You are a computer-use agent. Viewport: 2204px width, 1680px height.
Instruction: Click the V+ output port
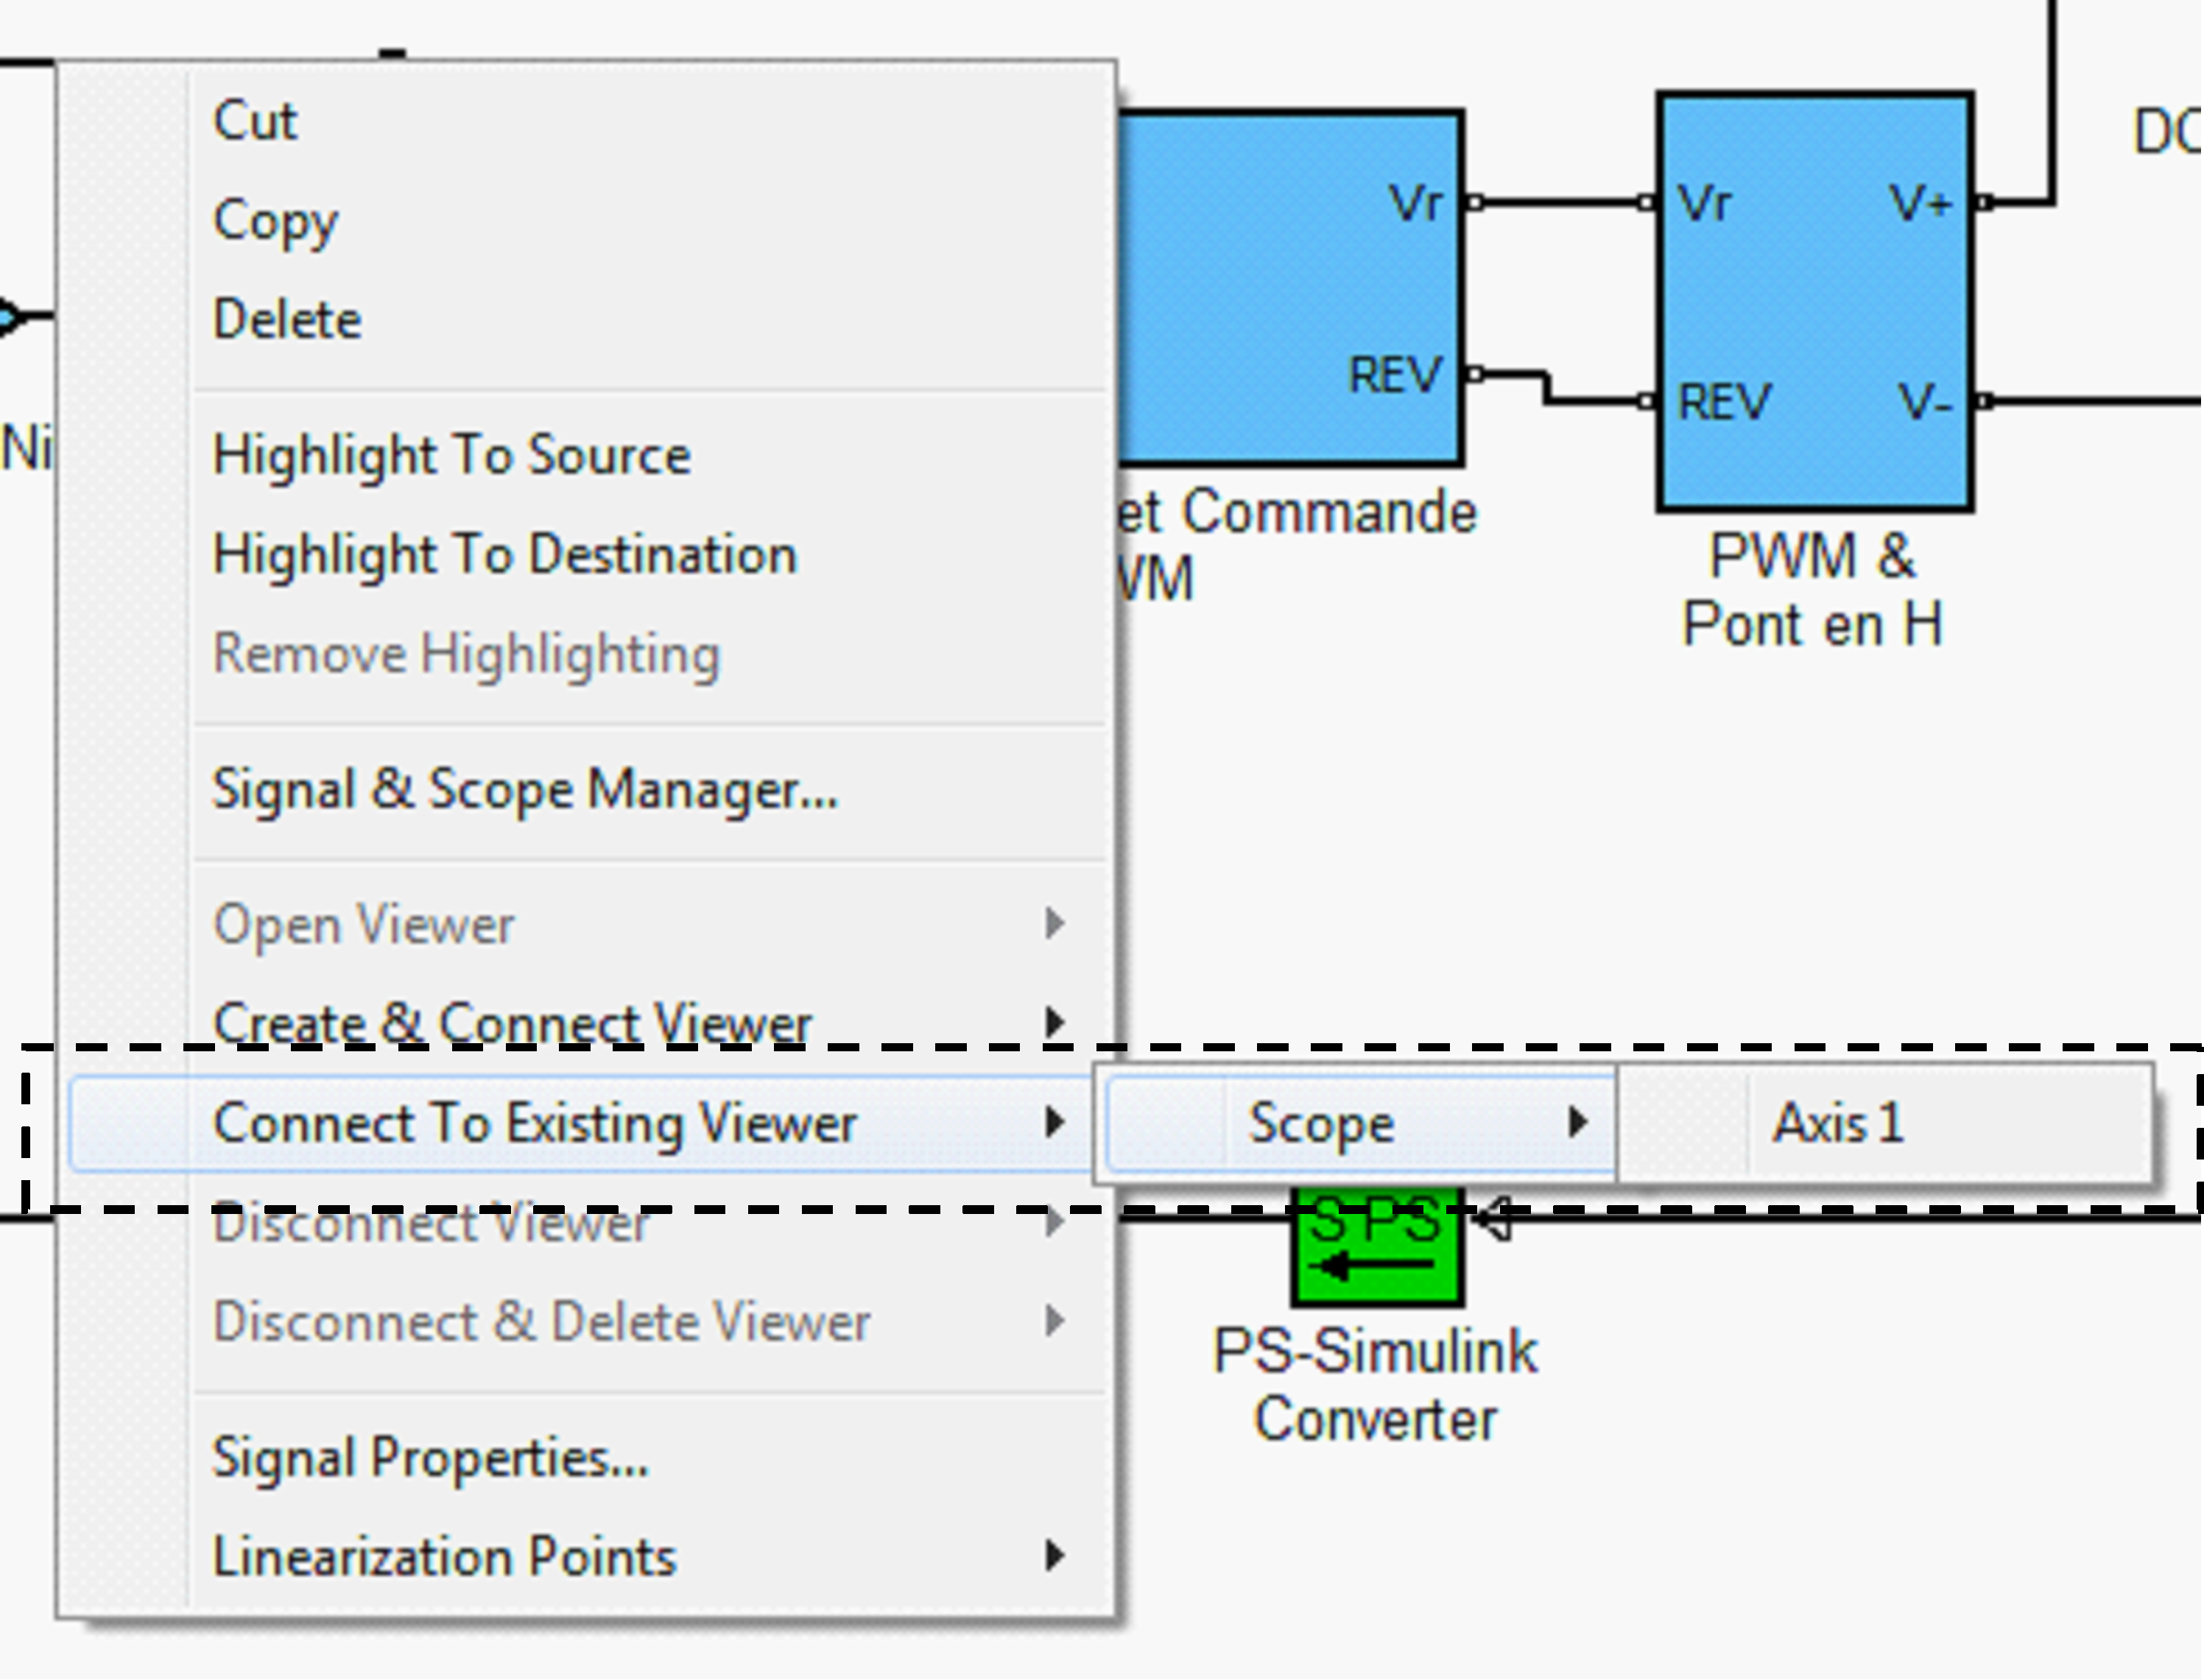point(1985,203)
